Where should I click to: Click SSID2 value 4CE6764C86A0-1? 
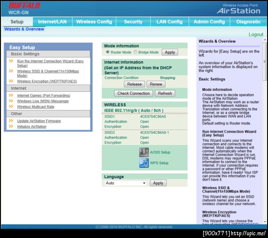tap(155, 132)
